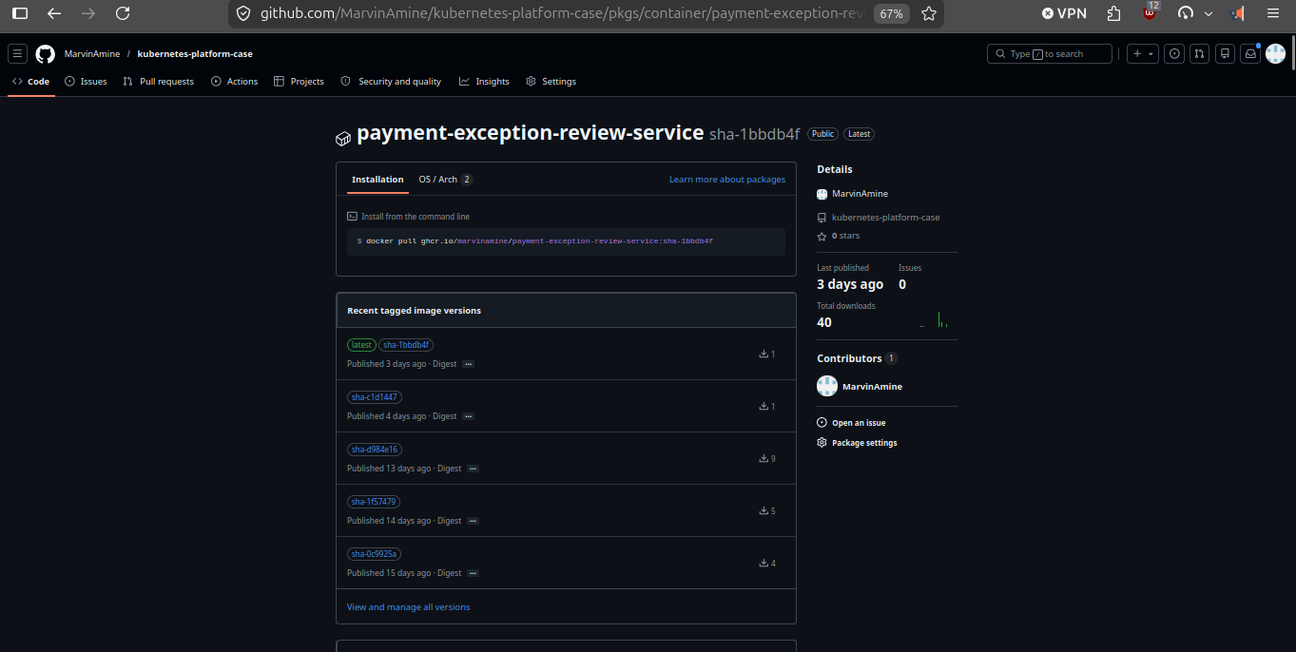Download count icon for sha-d984e16 row
Image resolution: width=1296 pixels, height=652 pixels.
click(x=764, y=459)
